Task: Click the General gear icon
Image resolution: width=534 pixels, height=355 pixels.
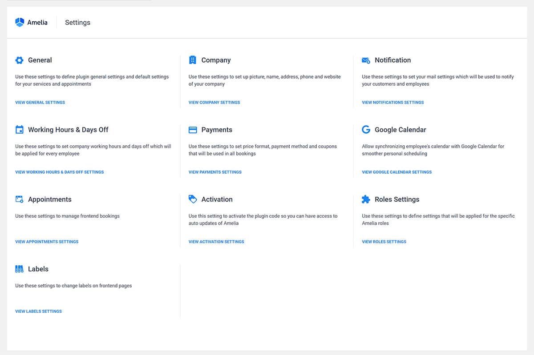Action: 19,60
